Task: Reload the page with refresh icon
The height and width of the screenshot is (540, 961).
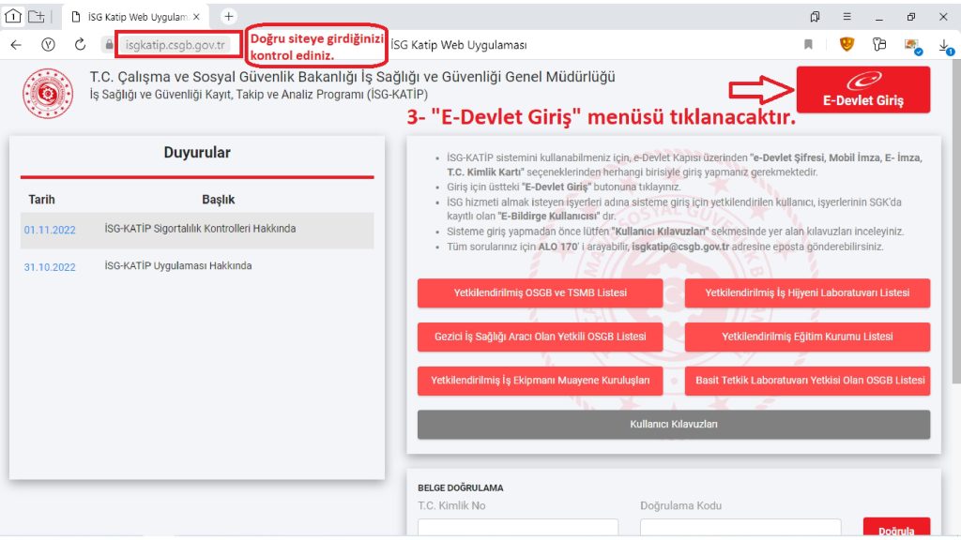Action: [80, 45]
